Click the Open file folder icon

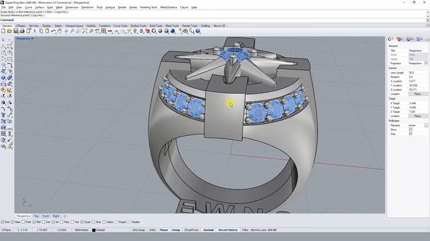click(x=9, y=31)
